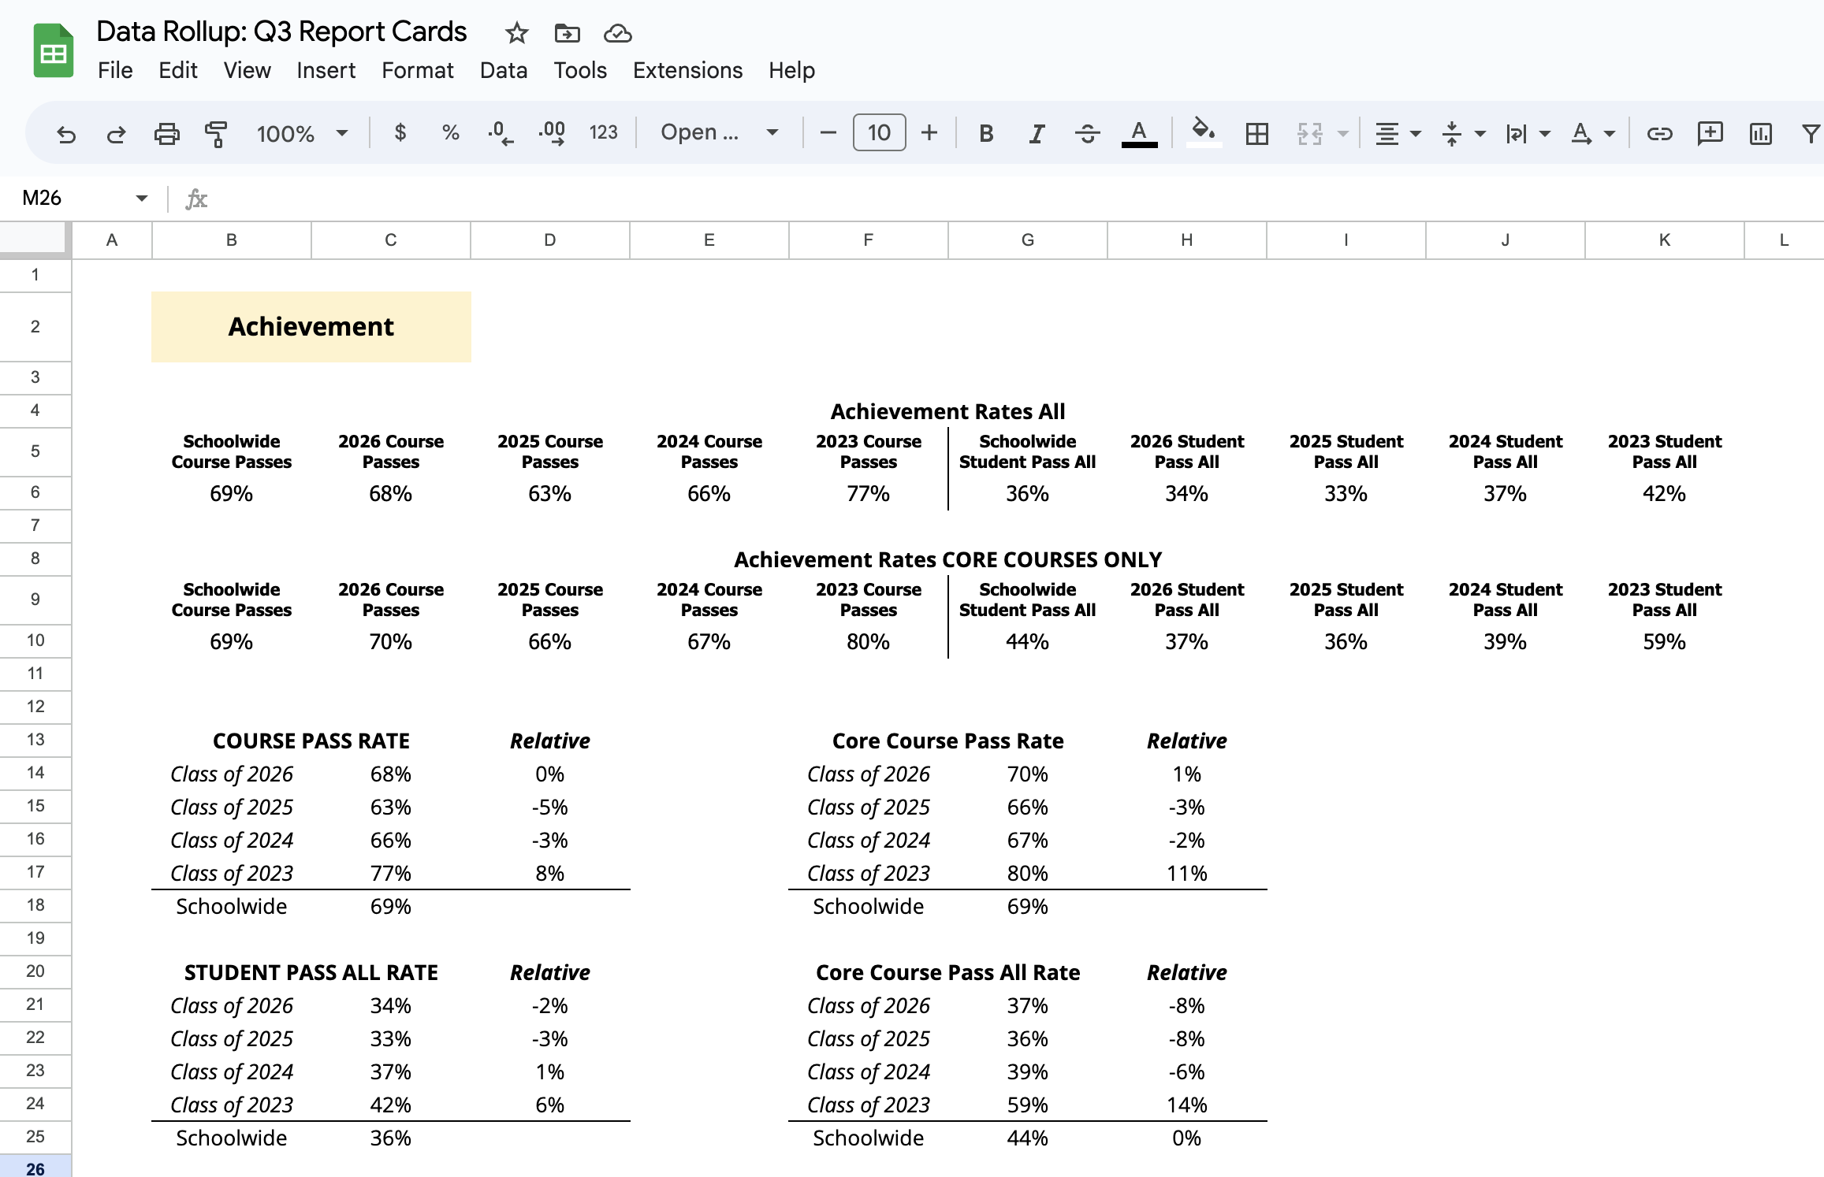Select the paint format tool
Screen dimensions: 1824x1177
point(215,134)
